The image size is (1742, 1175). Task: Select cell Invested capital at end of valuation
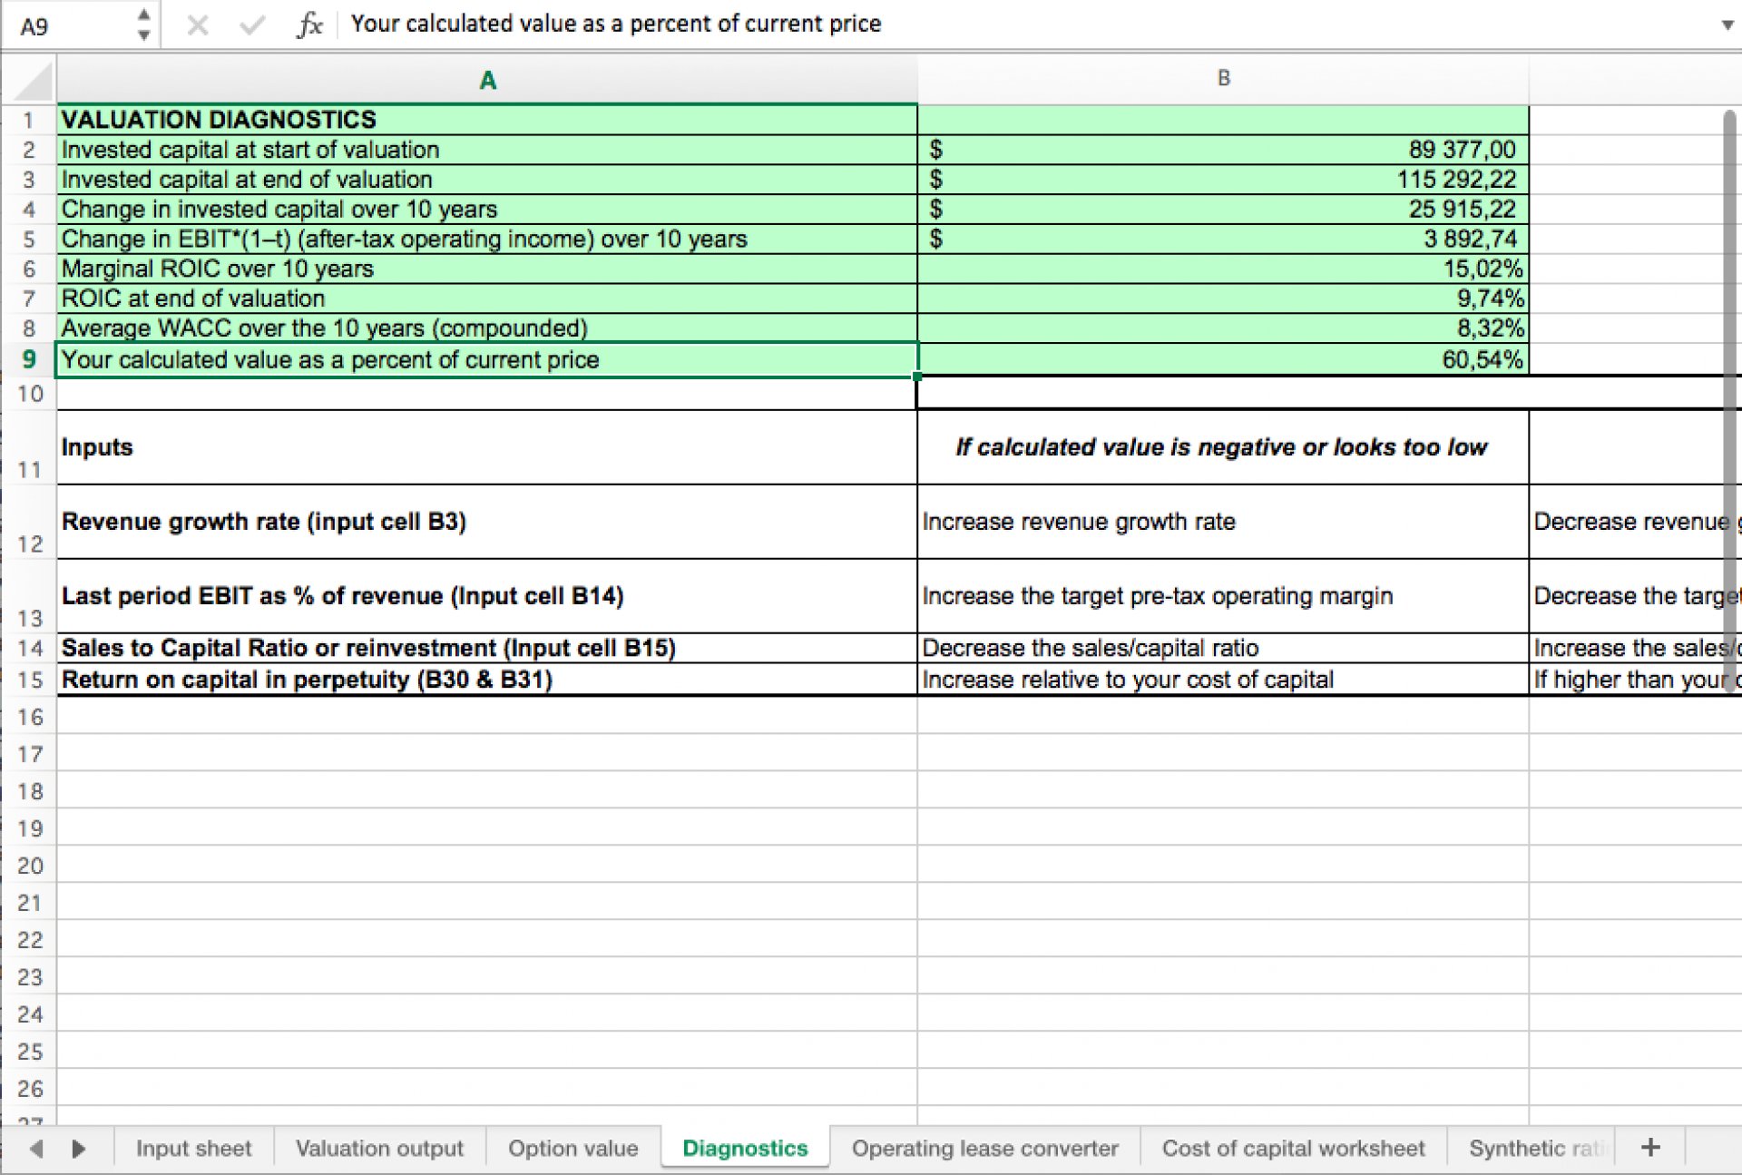pos(487,180)
